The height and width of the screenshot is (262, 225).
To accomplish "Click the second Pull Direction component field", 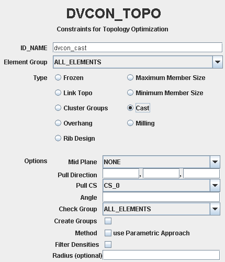I will click(161, 174).
